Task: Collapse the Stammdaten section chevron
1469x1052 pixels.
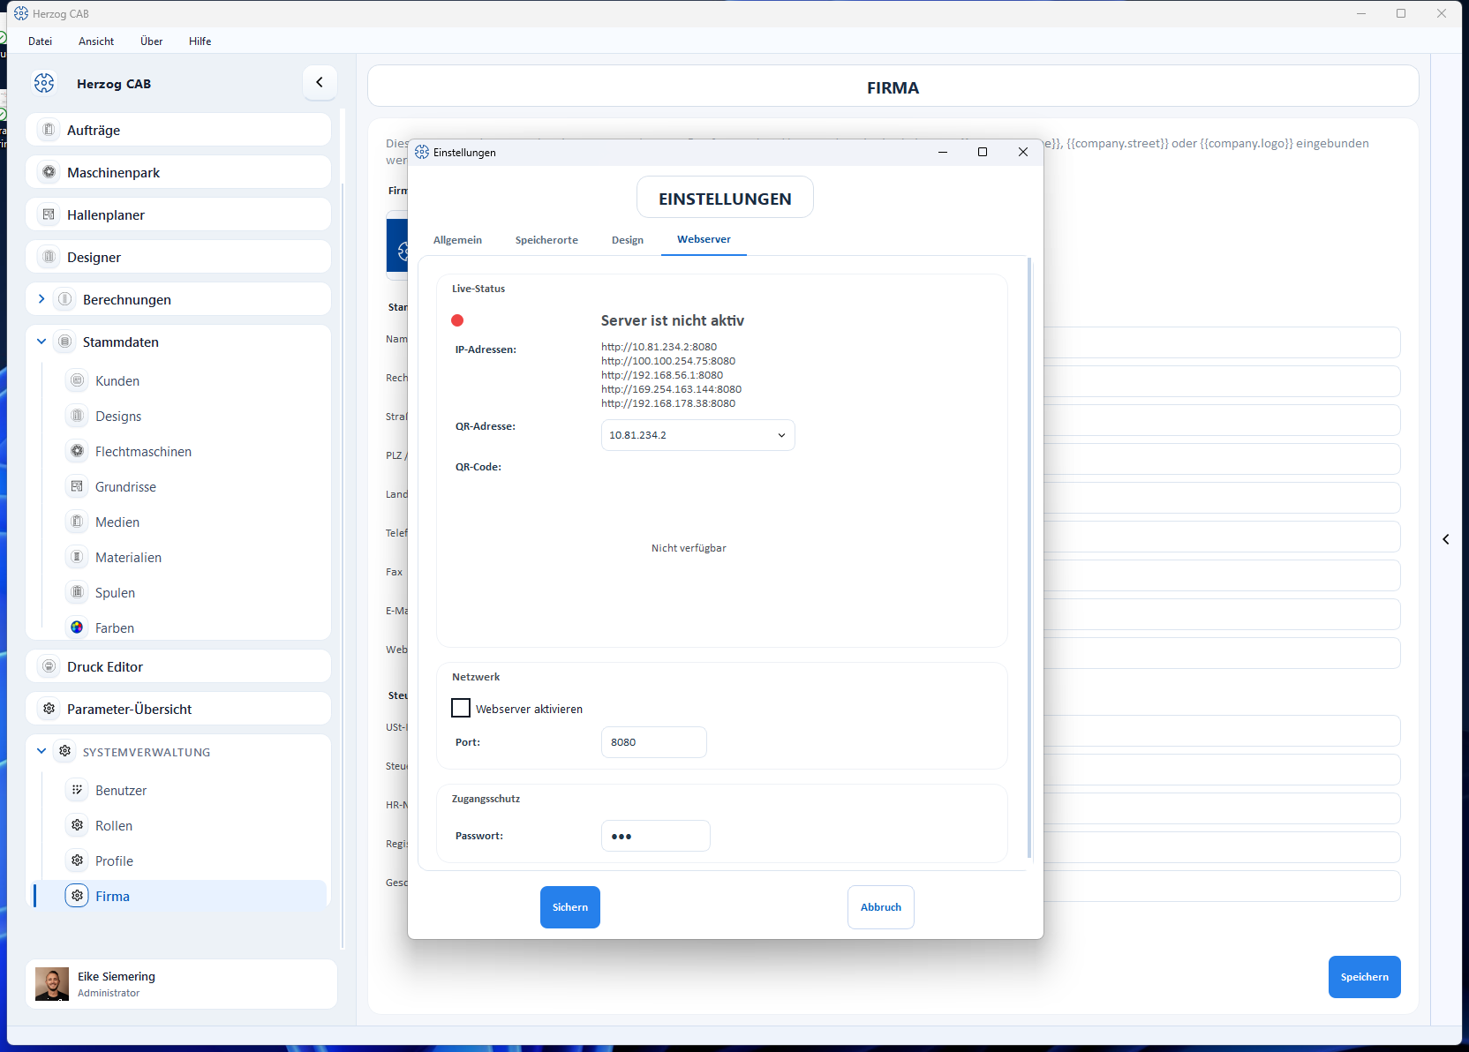Action: coord(41,342)
